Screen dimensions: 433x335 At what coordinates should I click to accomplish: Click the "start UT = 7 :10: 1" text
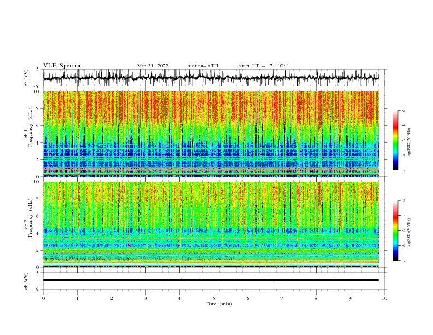click(x=264, y=66)
